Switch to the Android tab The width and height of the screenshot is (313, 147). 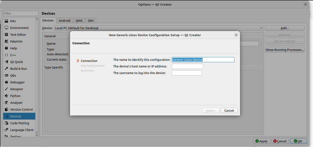[65, 21]
